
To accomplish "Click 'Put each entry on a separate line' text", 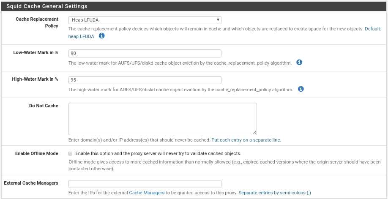I will click(x=246, y=140).
